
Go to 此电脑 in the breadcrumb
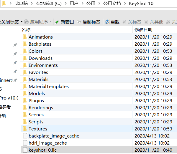click(21, 4)
